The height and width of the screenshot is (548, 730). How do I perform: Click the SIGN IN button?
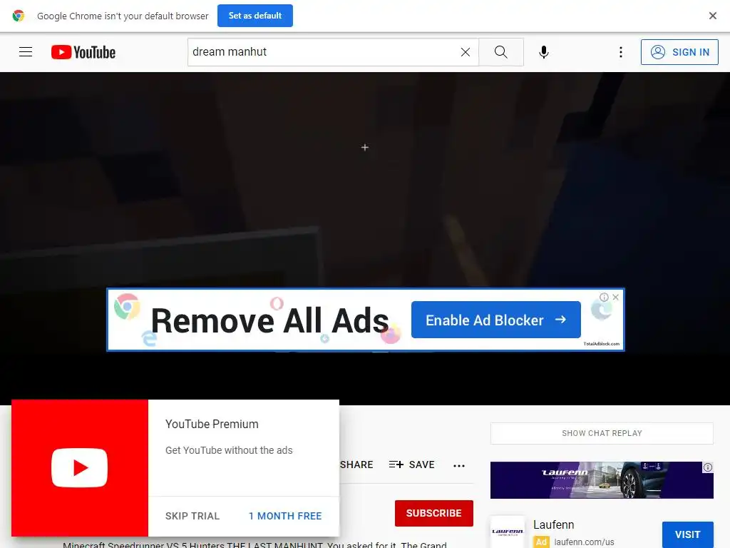[679, 51]
